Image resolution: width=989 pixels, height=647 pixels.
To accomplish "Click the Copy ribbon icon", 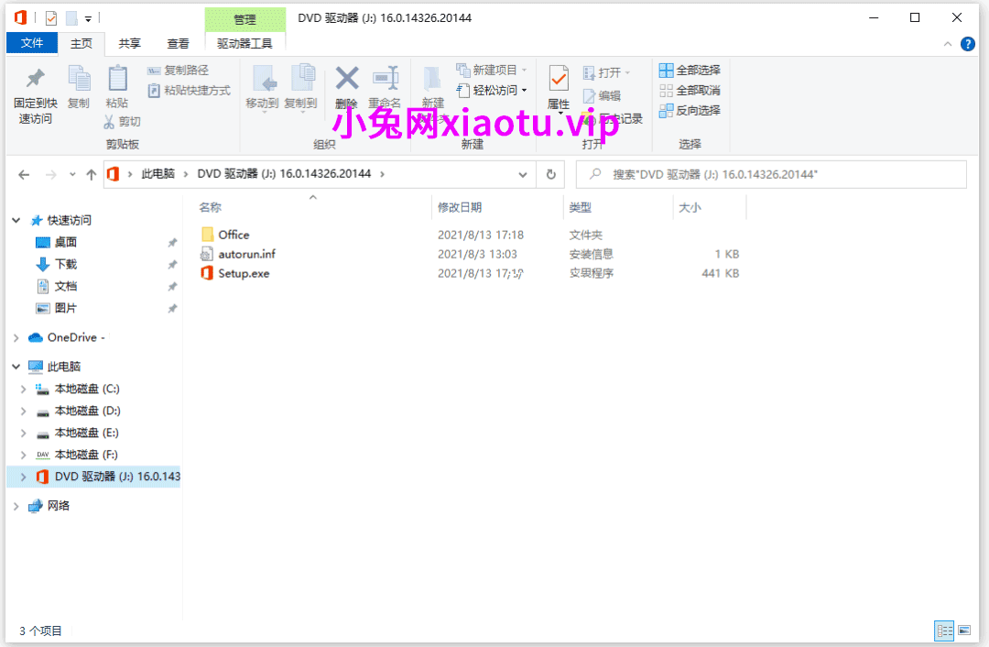I will click(79, 78).
